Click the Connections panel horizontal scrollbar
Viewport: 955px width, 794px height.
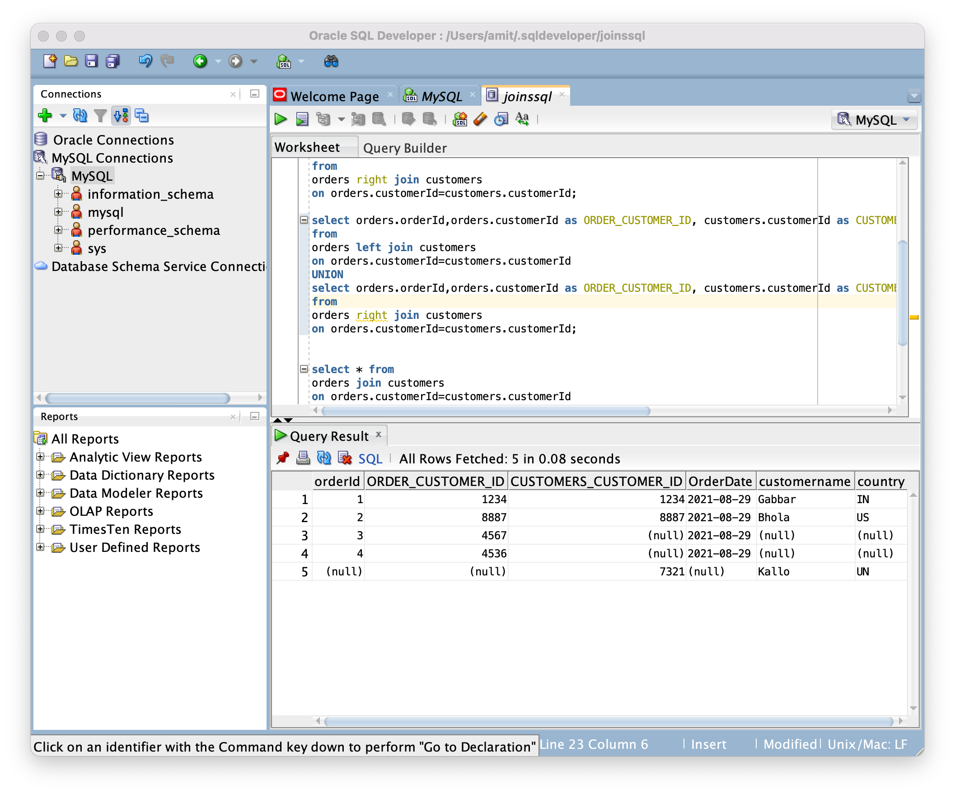[137, 398]
